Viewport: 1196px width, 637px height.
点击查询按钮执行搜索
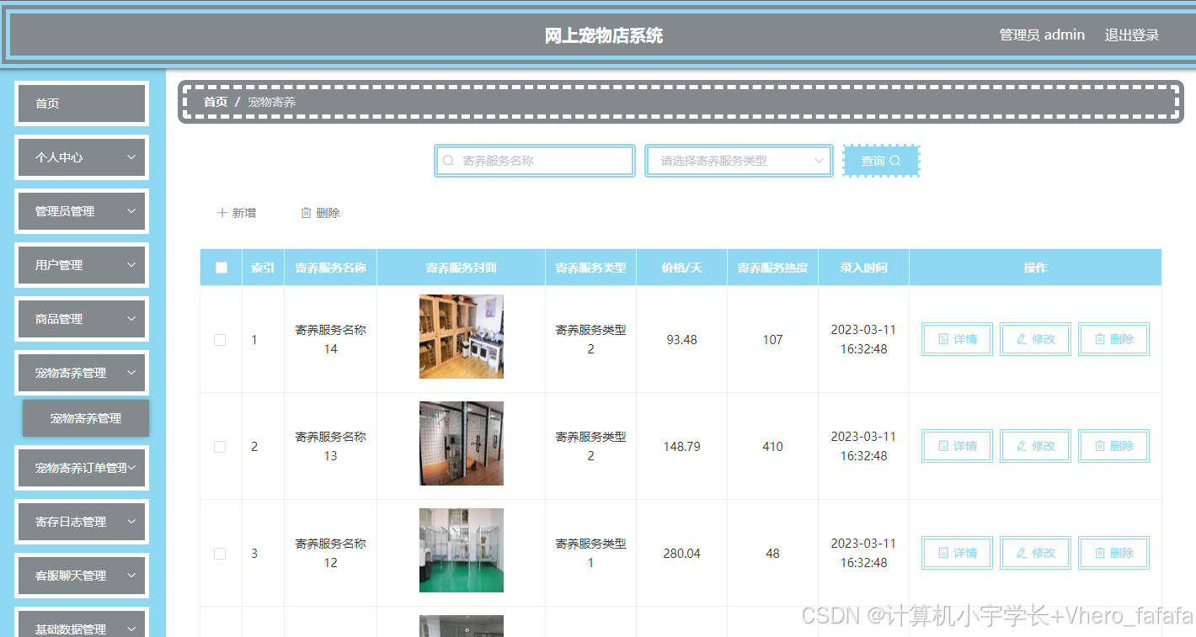pyautogui.click(x=880, y=159)
